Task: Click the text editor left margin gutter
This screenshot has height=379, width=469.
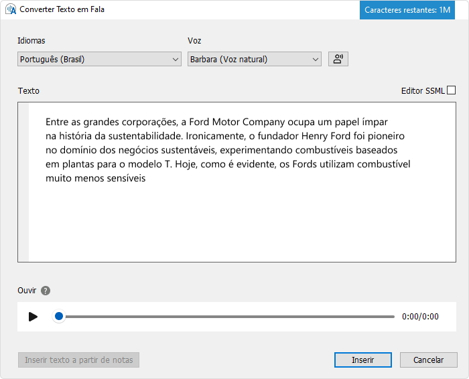Action: tap(23, 182)
